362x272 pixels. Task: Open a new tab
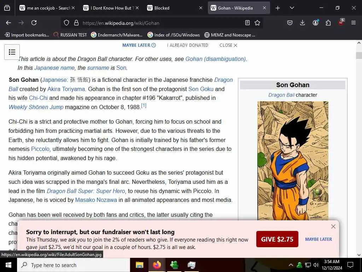278,8
